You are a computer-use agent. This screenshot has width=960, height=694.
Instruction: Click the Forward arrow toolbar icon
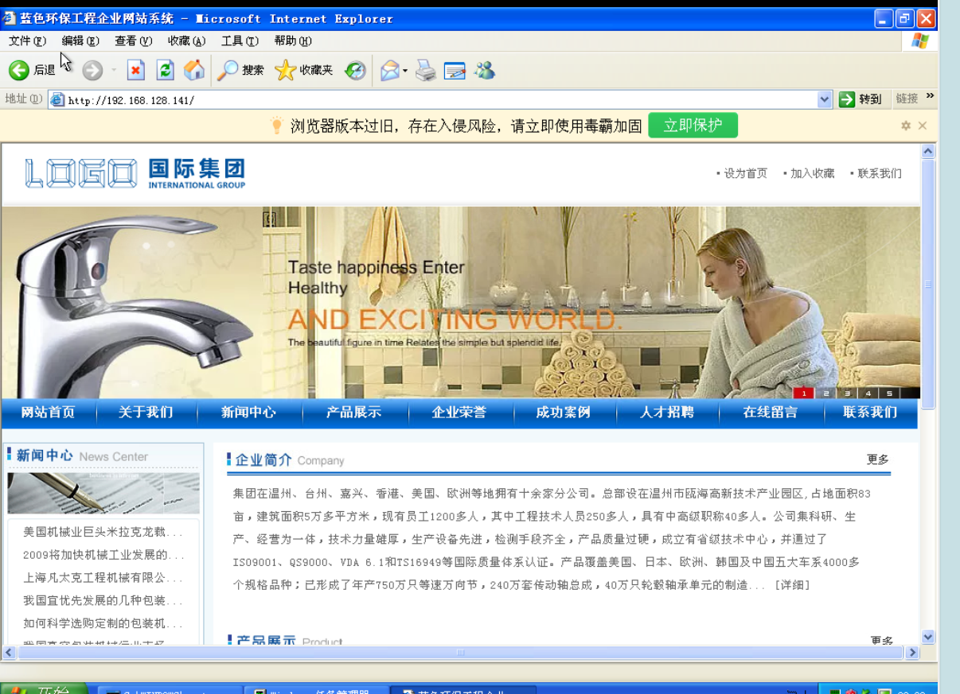(92, 71)
